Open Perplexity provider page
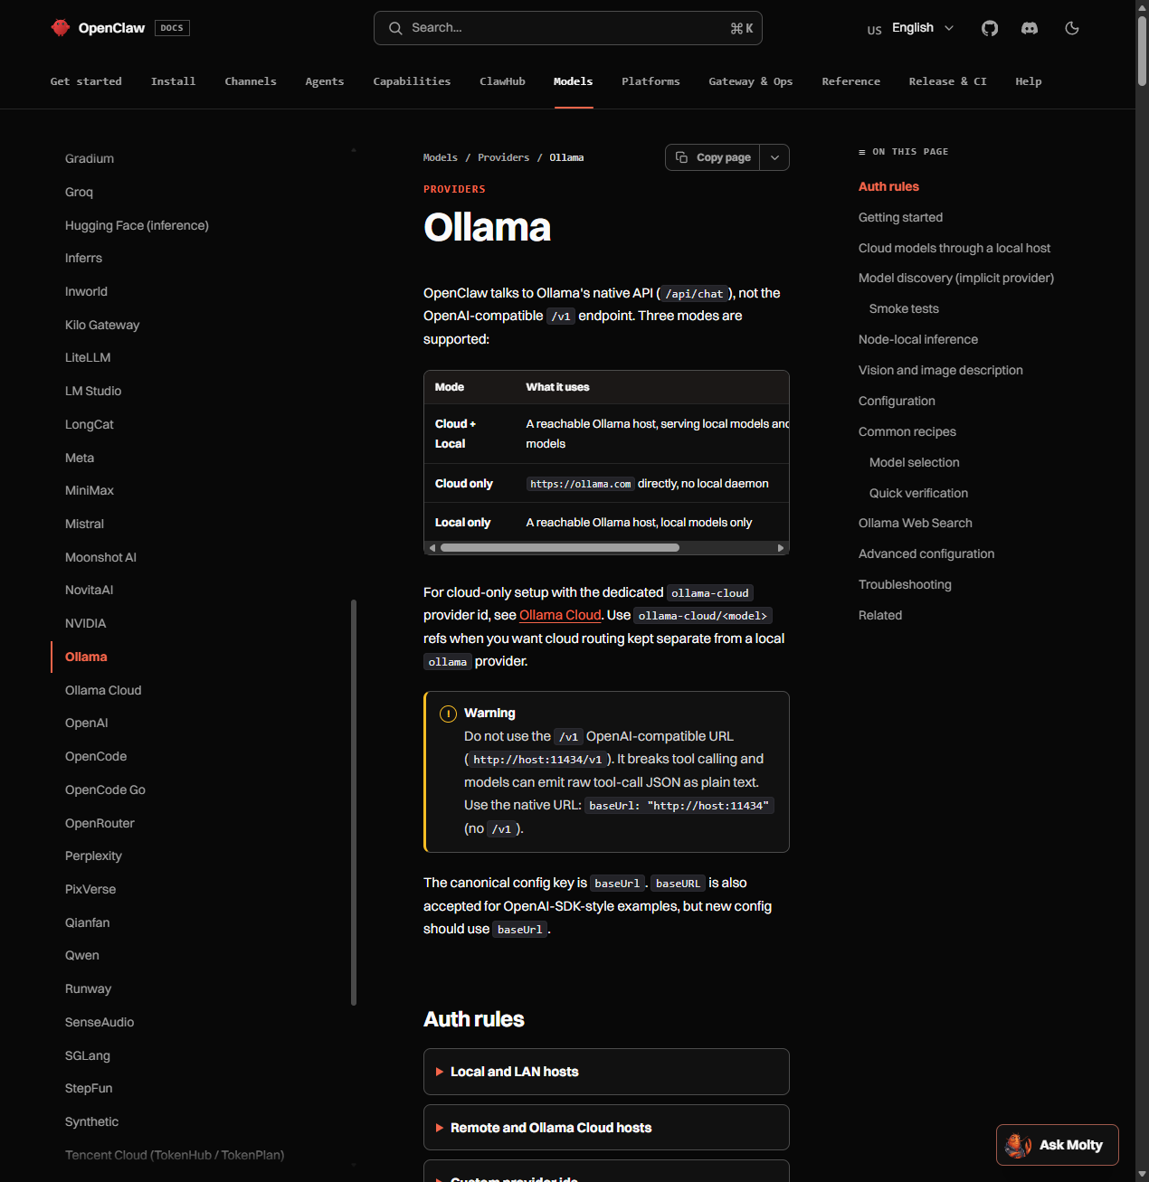The image size is (1149, 1182). [93, 856]
